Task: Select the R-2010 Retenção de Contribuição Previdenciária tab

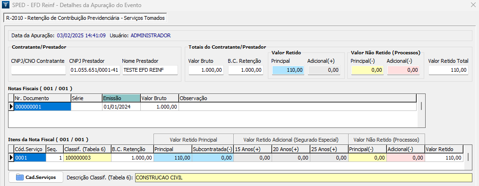Action: 85,18
